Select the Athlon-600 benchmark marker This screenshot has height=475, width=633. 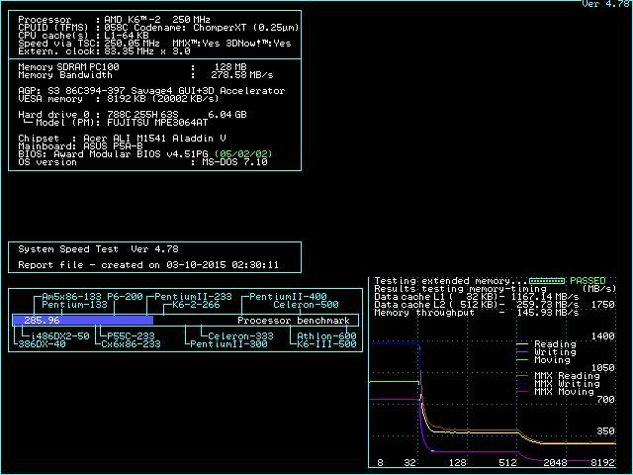click(x=326, y=336)
